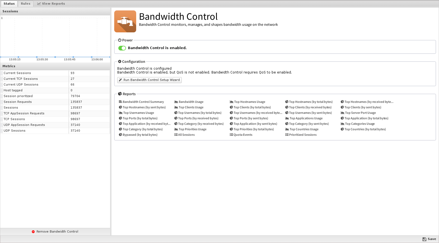The image size is (439, 243).
Task: Run Bandwidth Control Setup Wizard
Action: (149, 80)
